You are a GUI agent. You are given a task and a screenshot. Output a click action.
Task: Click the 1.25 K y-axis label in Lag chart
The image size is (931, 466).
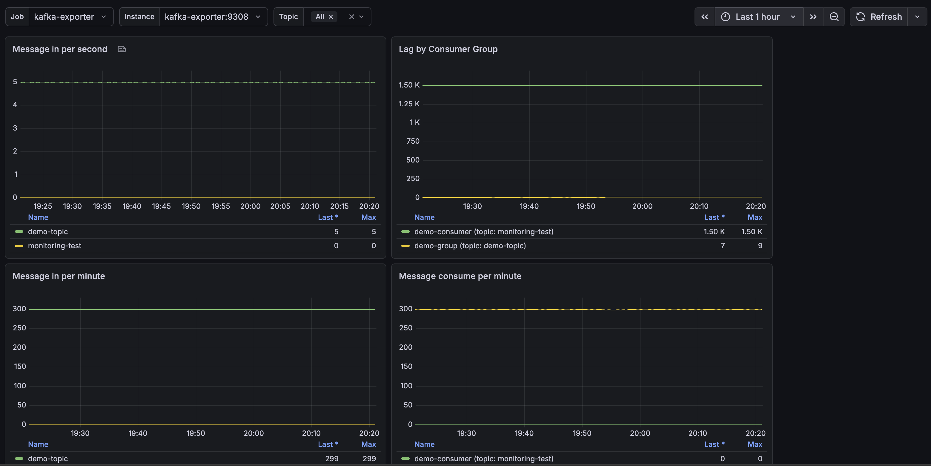coord(409,104)
